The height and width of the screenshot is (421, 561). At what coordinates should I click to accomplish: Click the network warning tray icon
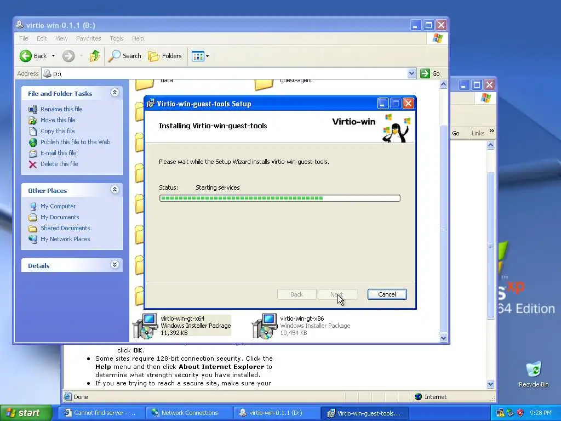500,413
